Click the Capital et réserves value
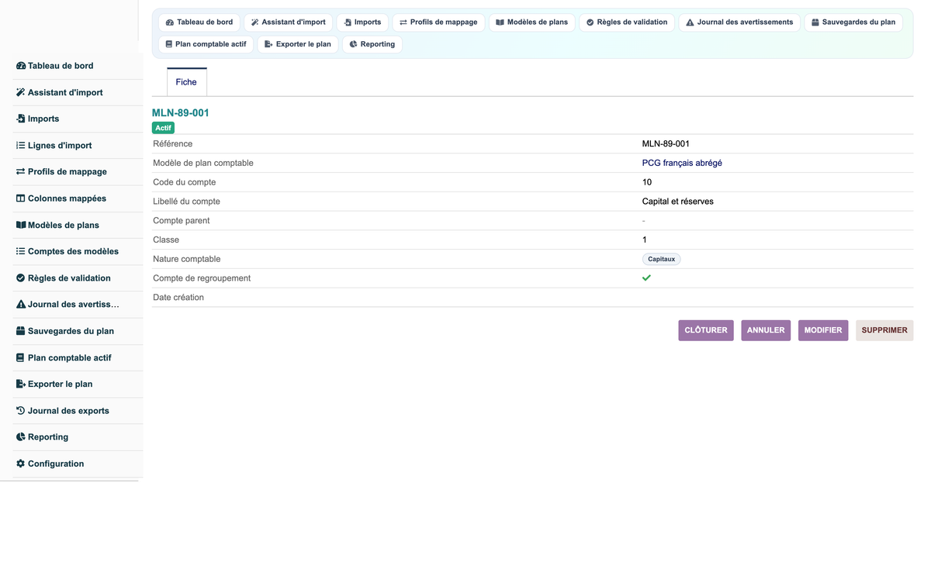 pyautogui.click(x=678, y=202)
